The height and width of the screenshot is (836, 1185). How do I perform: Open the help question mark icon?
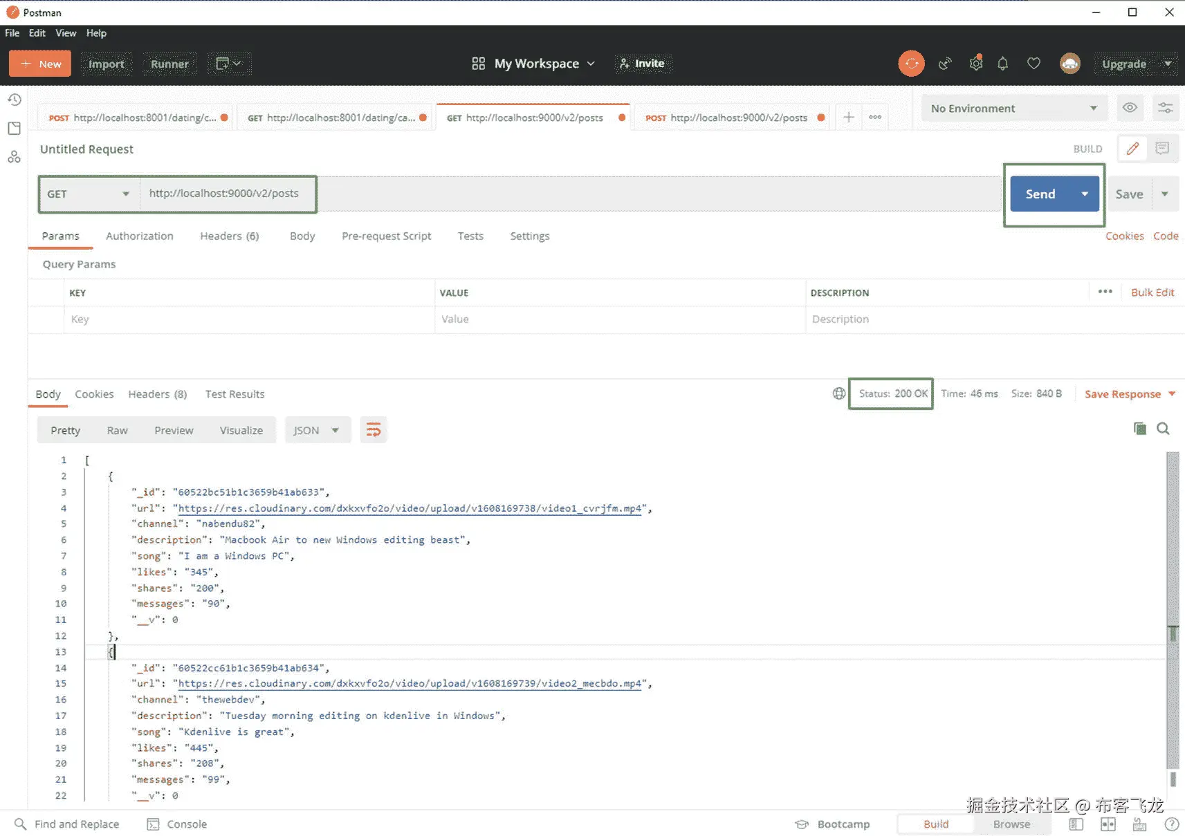[x=1172, y=824]
